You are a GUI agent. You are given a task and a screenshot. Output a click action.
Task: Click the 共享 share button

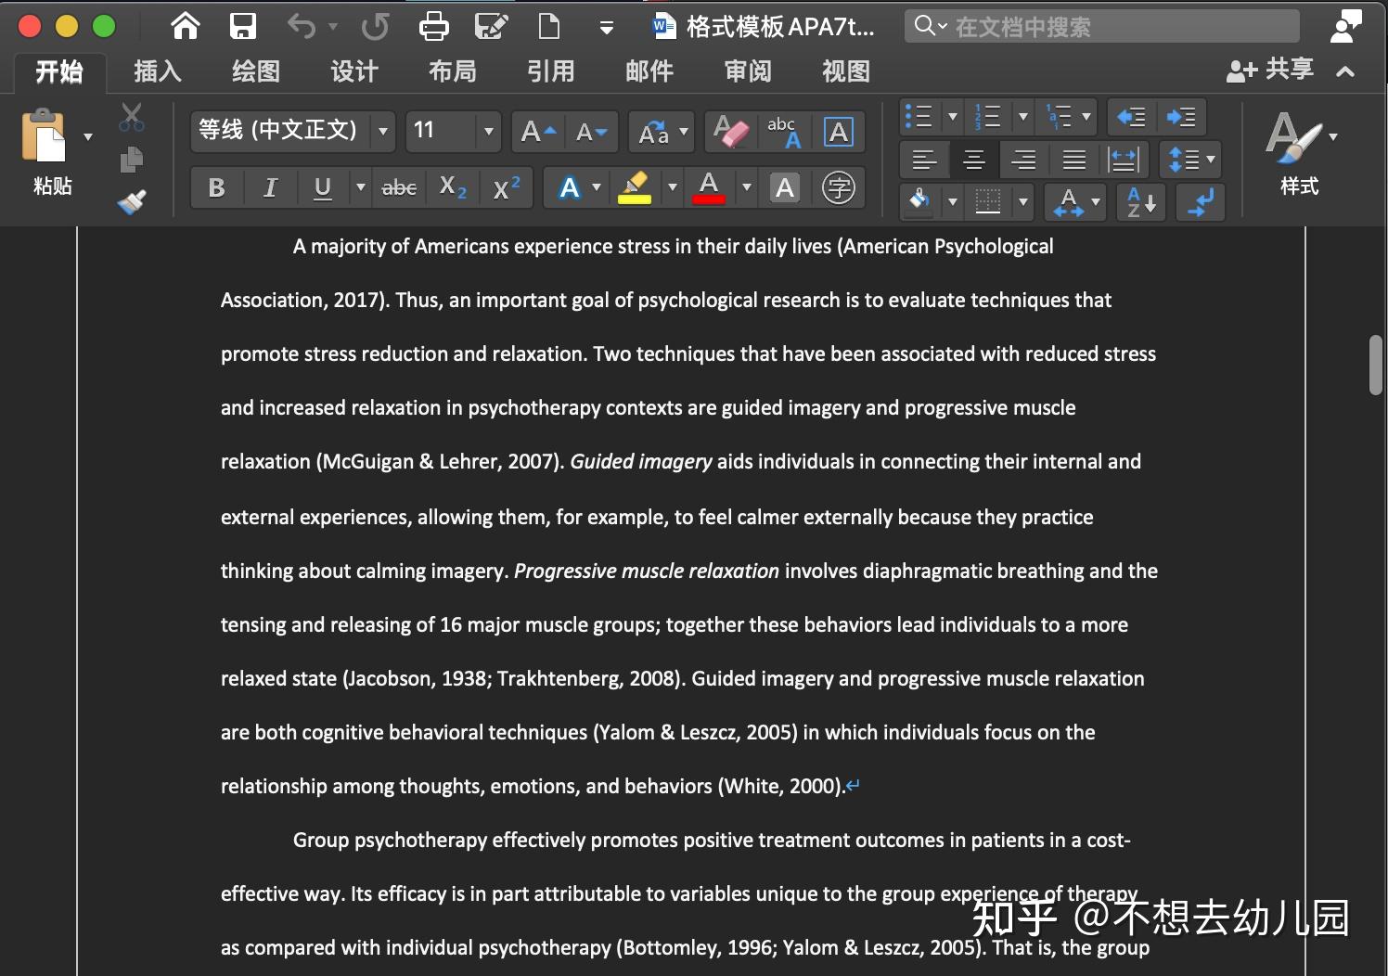click(1270, 70)
